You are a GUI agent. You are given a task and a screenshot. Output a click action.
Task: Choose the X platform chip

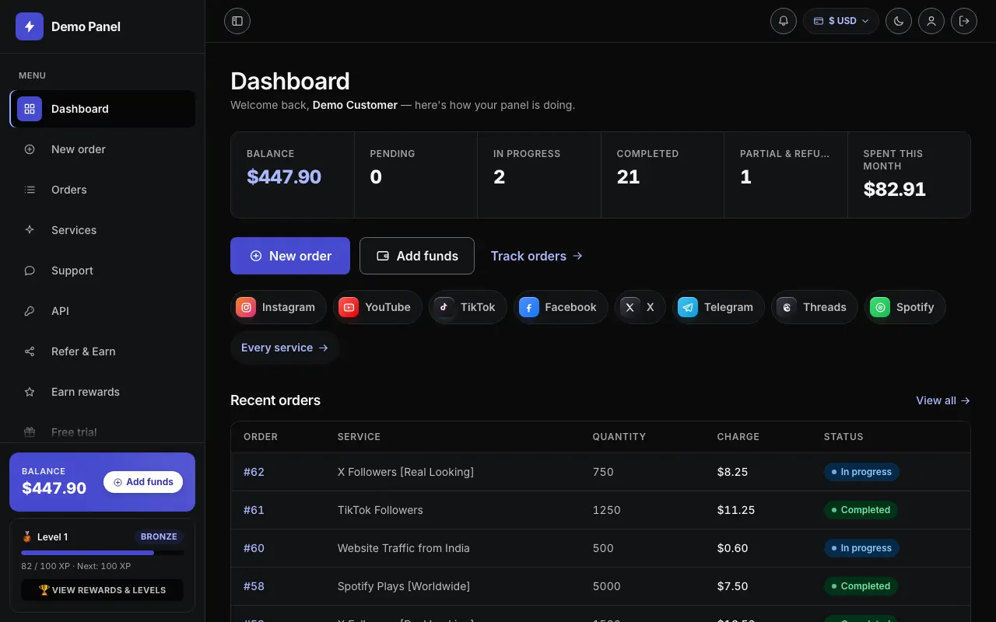point(640,307)
